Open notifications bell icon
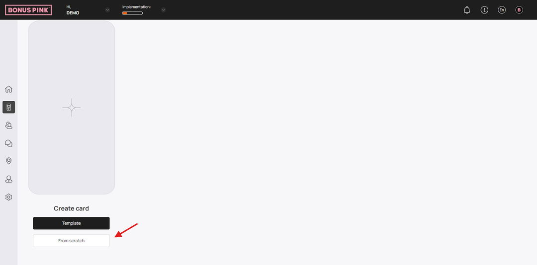The image size is (537, 265). click(467, 10)
